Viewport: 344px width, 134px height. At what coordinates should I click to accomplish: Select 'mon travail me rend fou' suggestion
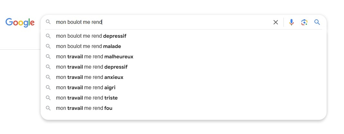click(84, 108)
